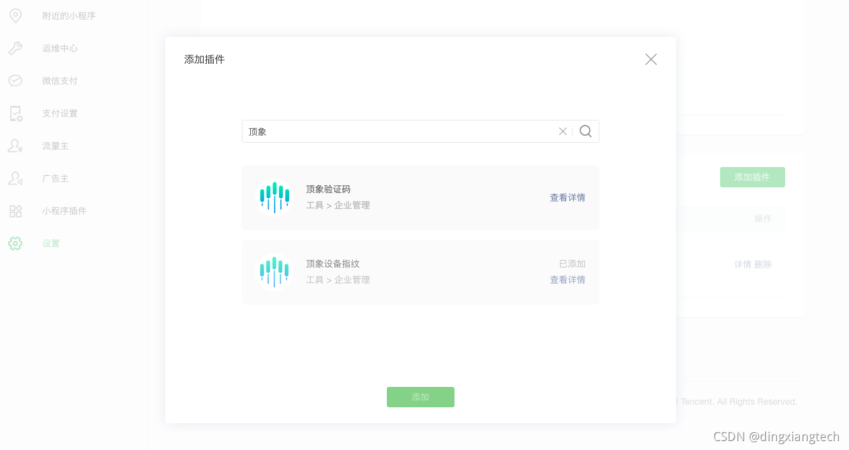Click the green 设置 gear icon
The height and width of the screenshot is (450, 849).
click(15, 243)
